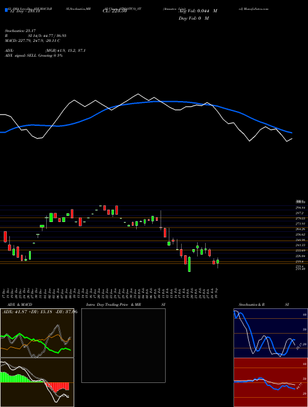
Task: Open the MACD histogram chart panel
Action: [38, 382]
